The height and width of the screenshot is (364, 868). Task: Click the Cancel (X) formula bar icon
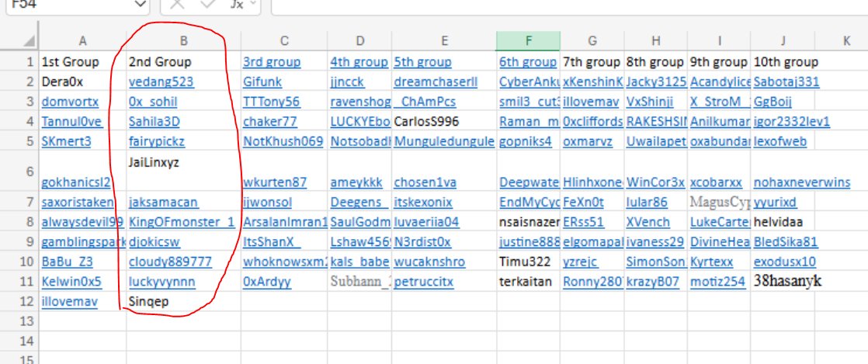point(176,4)
